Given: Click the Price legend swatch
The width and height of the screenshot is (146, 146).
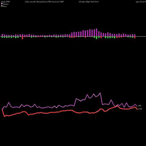Looking at the screenshot, I should (x=2, y=6).
